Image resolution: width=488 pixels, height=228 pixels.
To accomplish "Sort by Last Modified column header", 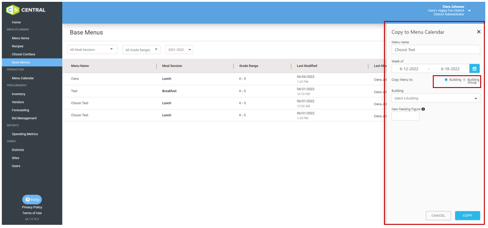I will pyautogui.click(x=307, y=66).
